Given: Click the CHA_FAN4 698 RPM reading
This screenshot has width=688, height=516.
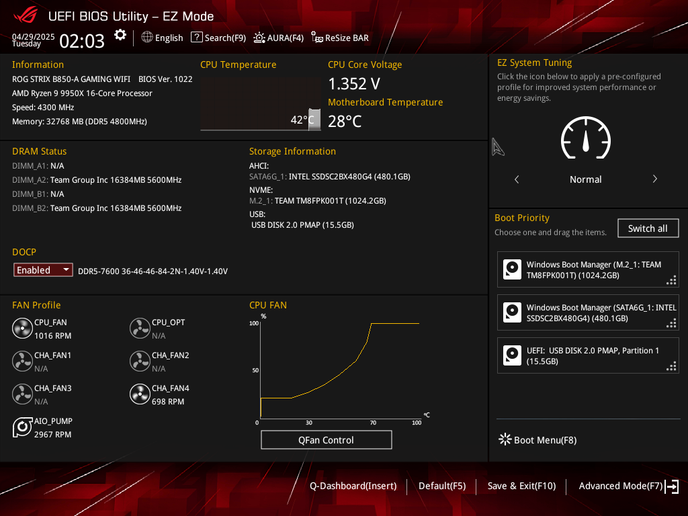Looking at the screenshot, I should pyautogui.click(x=168, y=402).
